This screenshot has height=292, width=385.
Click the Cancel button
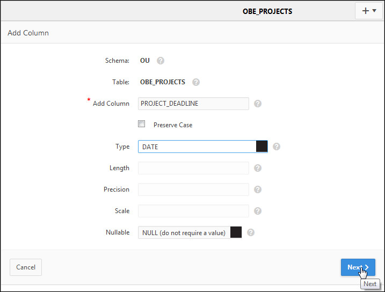(x=26, y=267)
